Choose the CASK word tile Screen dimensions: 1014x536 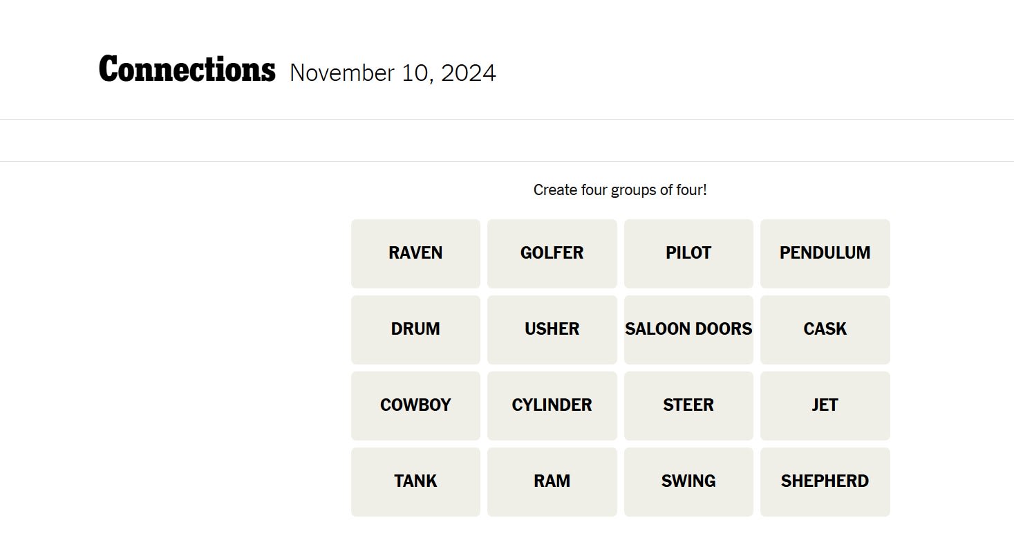(825, 329)
